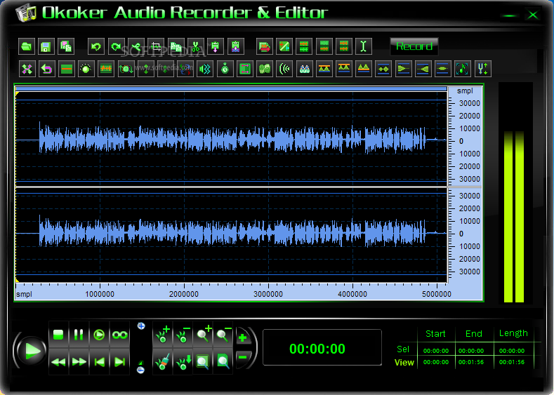
Task: Click the mix-paste clipboard icon with pink waveform
Action: [236, 46]
